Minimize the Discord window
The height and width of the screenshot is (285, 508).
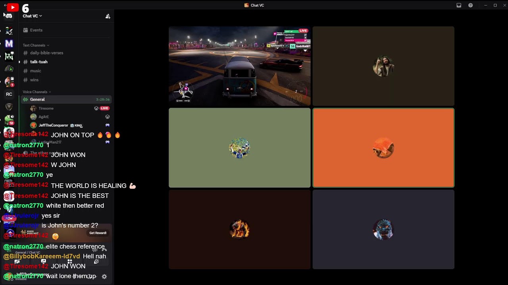[485, 5]
